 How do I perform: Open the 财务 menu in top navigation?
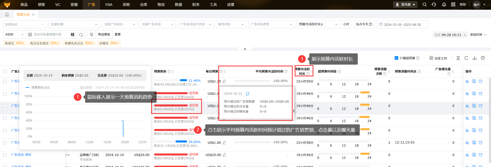[x=196, y=5]
